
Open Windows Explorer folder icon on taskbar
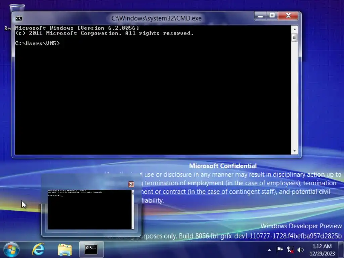pyautogui.click(x=65, y=250)
